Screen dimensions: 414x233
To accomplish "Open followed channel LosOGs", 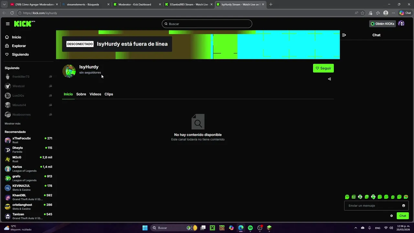I will [x=28, y=96].
